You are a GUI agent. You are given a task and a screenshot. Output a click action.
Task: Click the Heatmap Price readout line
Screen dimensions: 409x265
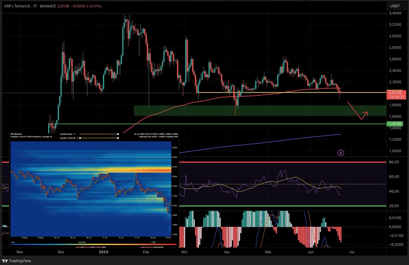point(158,137)
